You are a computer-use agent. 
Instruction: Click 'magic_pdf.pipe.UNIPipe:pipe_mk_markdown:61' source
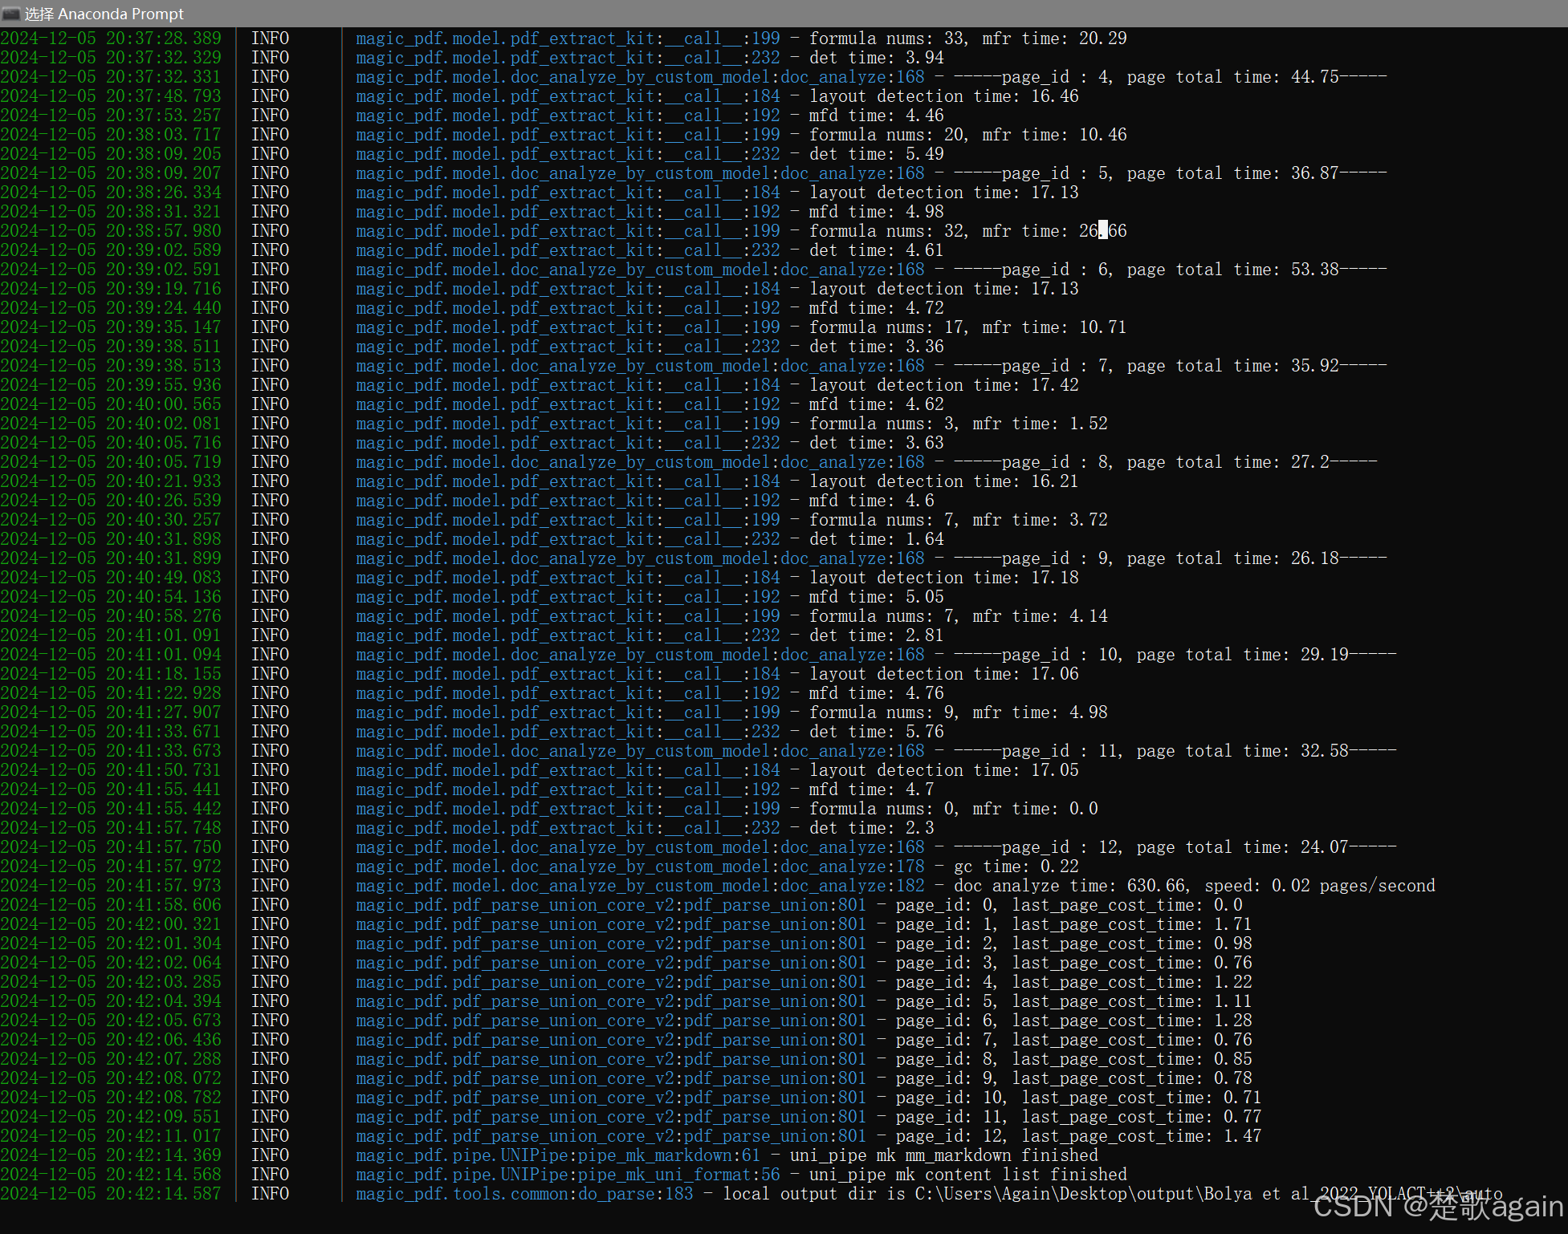tap(558, 1155)
